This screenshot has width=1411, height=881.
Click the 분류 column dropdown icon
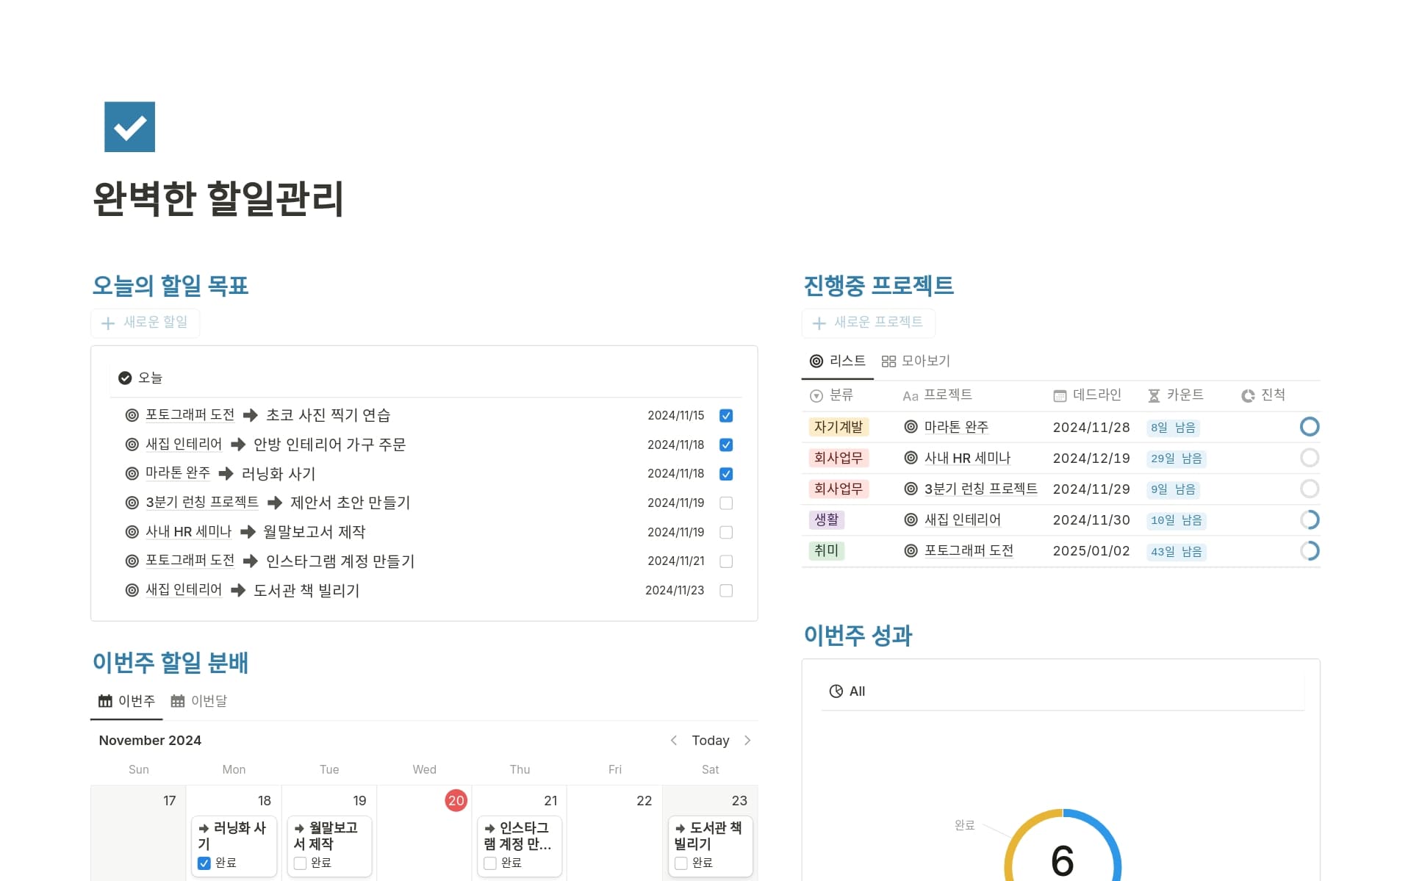tap(816, 396)
